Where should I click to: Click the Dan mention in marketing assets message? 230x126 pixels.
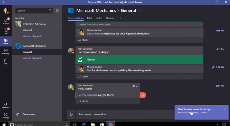89,70
